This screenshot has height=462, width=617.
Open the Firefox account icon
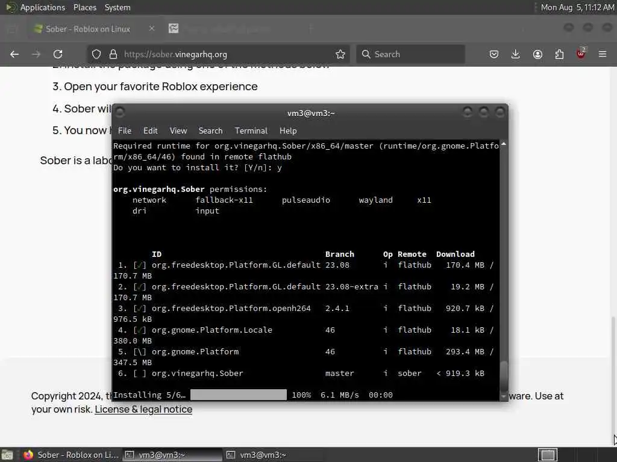pyautogui.click(x=537, y=54)
